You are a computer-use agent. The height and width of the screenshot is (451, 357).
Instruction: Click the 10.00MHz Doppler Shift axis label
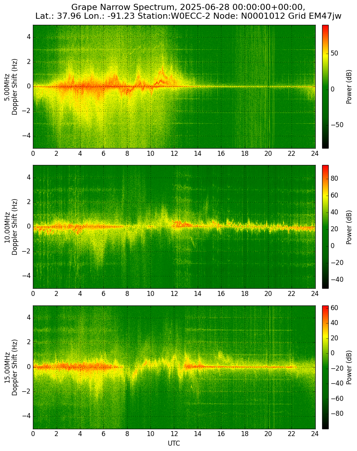(11, 227)
